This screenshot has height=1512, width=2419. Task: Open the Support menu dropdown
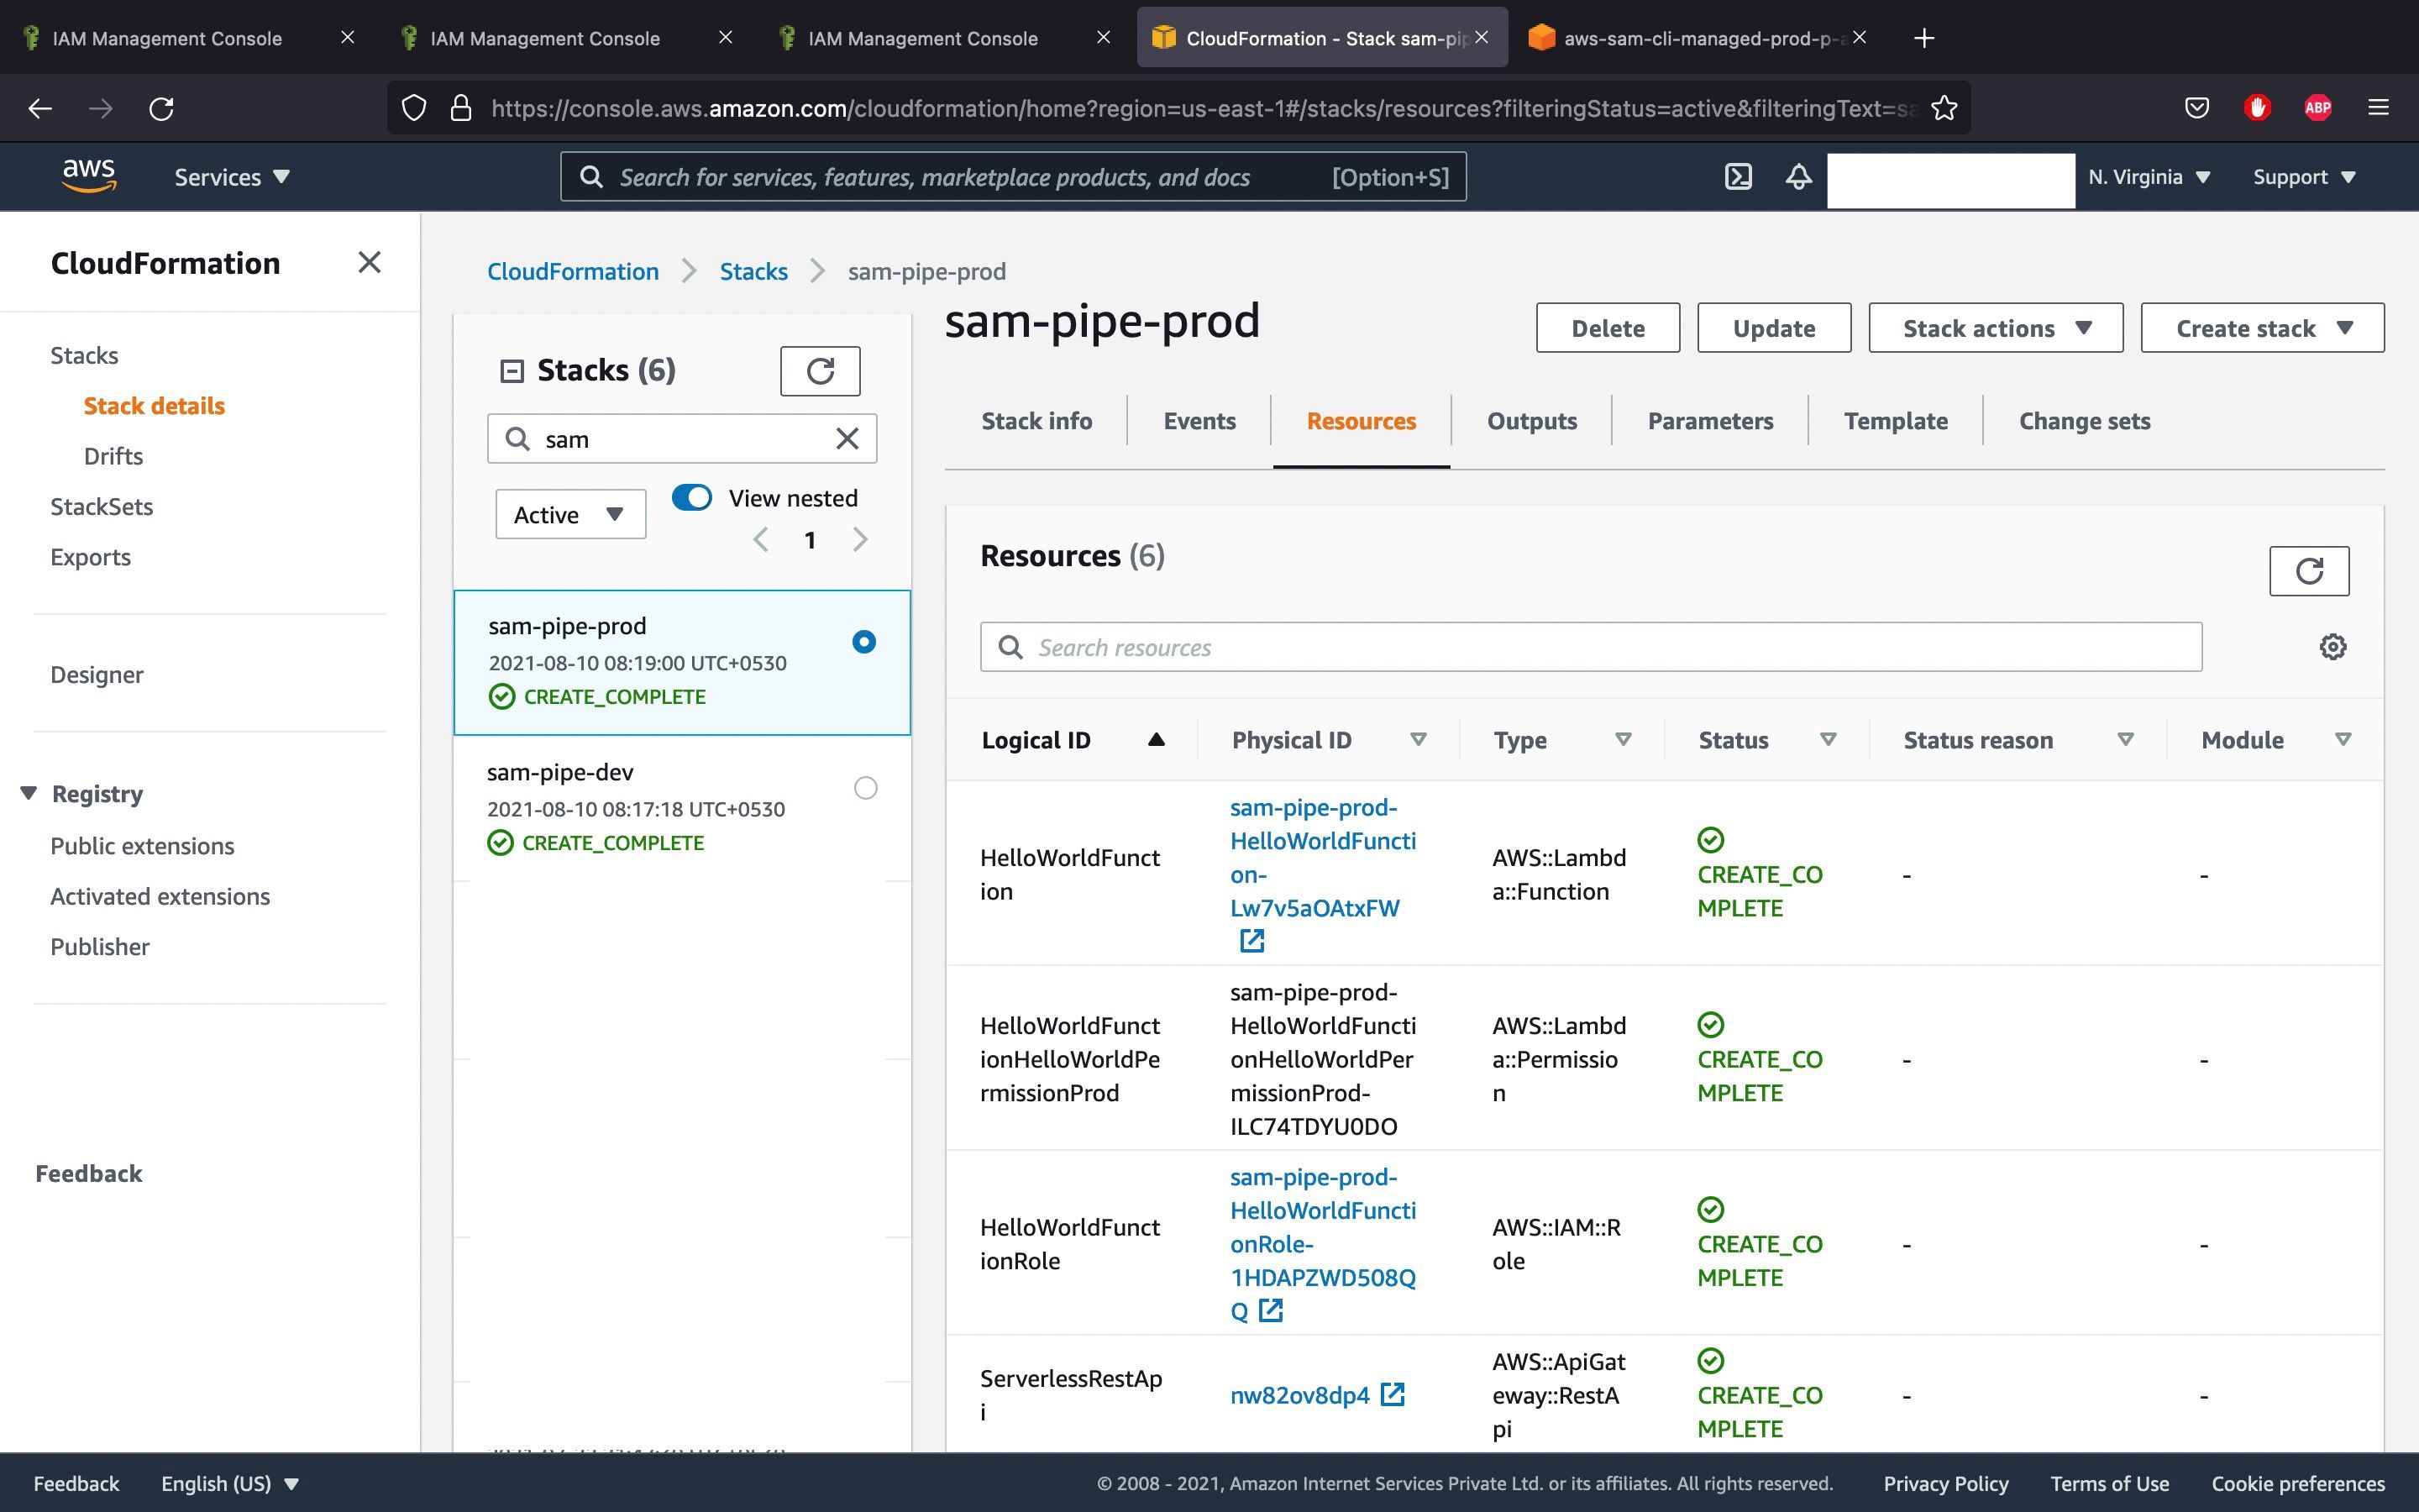click(x=2304, y=177)
